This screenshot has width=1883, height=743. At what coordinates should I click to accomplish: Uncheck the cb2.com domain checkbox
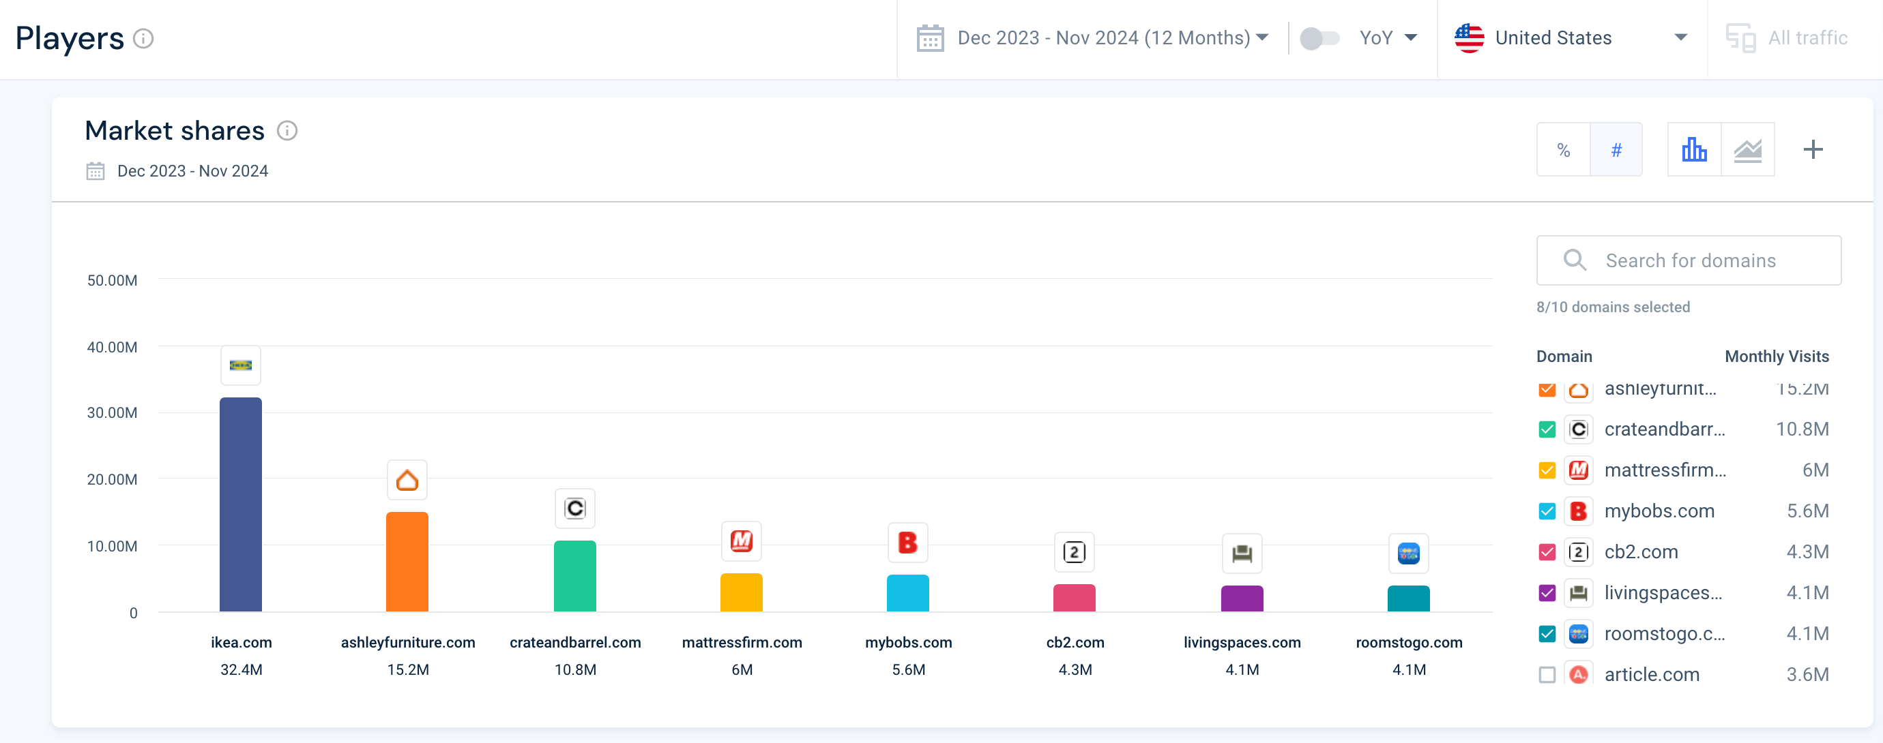click(1547, 551)
